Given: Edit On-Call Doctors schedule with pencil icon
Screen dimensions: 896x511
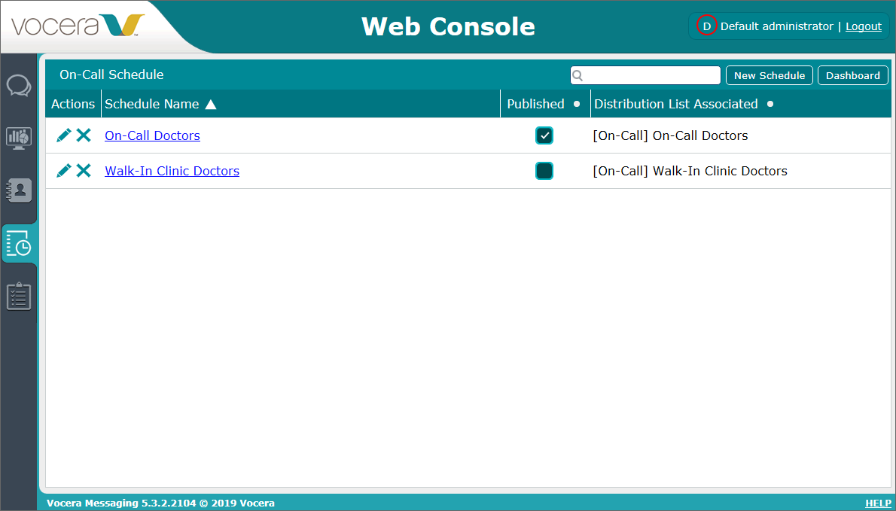Looking at the screenshot, I should pos(64,135).
